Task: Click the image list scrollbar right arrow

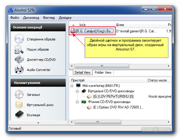Action: tap(169, 66)
